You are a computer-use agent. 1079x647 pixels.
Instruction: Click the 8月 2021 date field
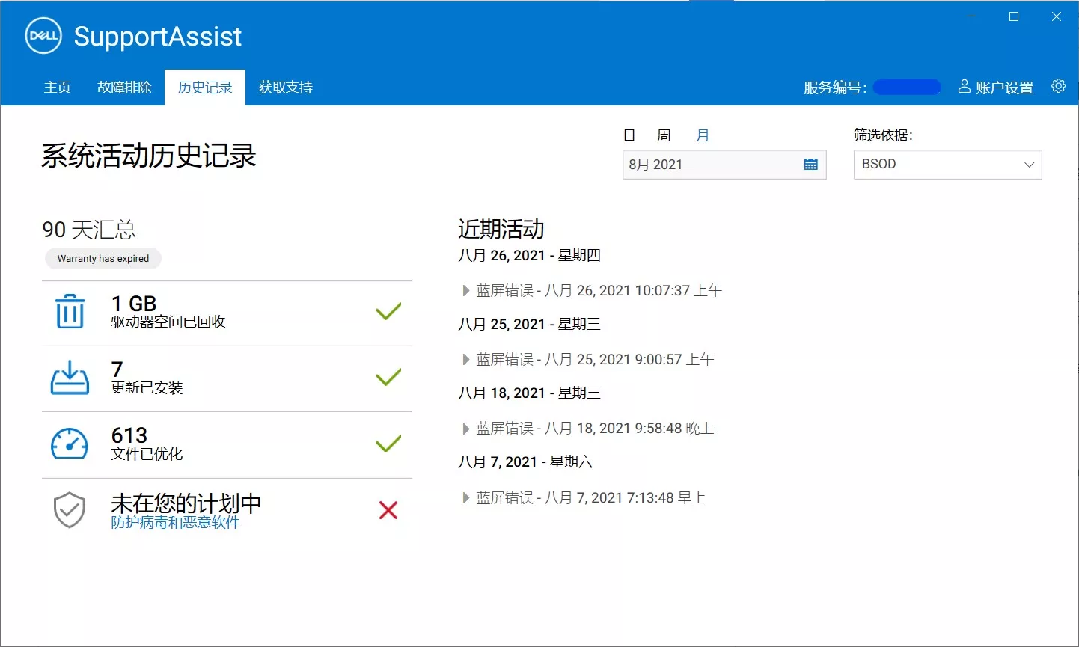[x=724, y=165]
